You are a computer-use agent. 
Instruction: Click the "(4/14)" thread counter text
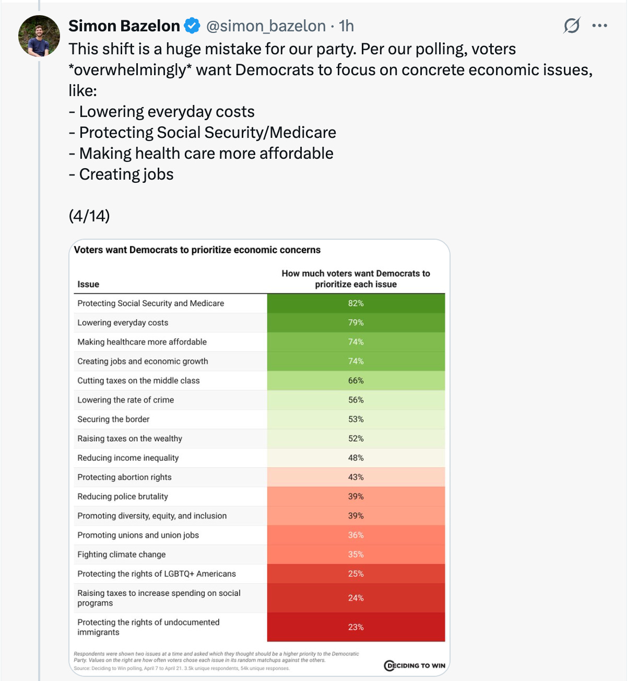click(x=89, y=216)
